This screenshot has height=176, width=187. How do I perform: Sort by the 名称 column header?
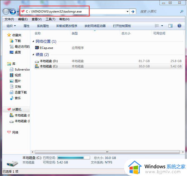38,33
